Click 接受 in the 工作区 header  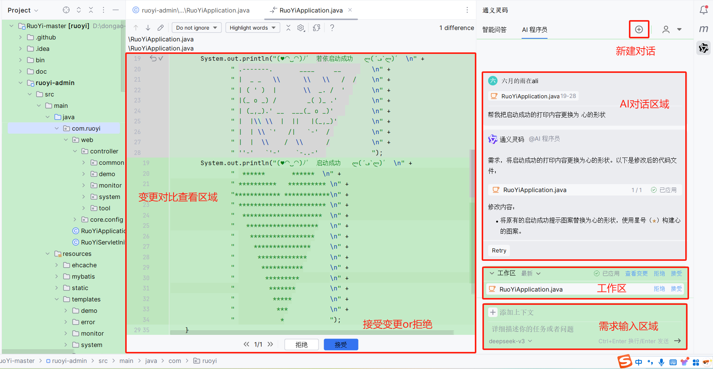tap(676, 273)
